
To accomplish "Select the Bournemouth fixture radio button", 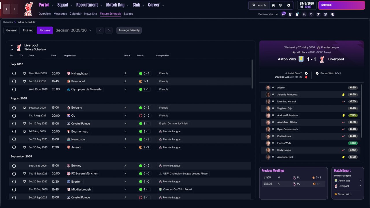I will [14, 131].
